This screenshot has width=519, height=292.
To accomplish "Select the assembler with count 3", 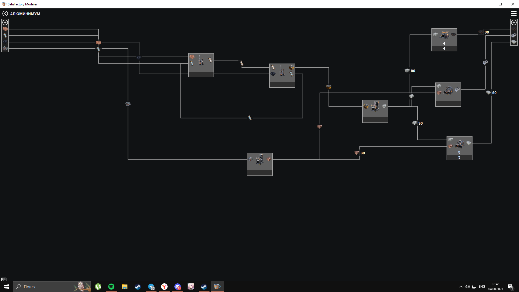I will click(x=460, y=148).
